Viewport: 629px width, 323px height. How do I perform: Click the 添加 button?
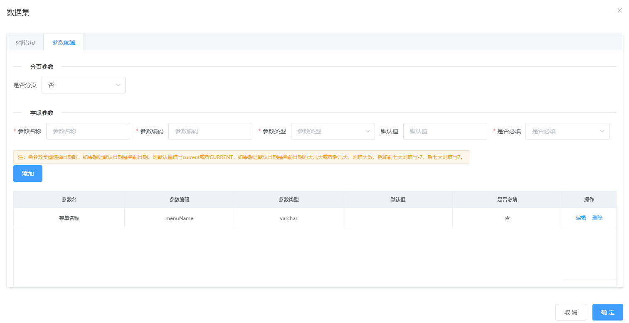pos(27,174)
